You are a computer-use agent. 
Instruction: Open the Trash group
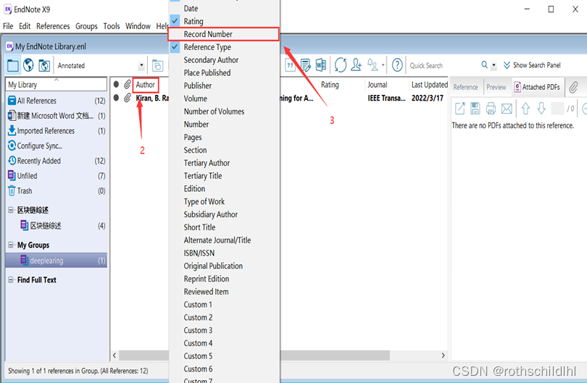click(57, 190)
